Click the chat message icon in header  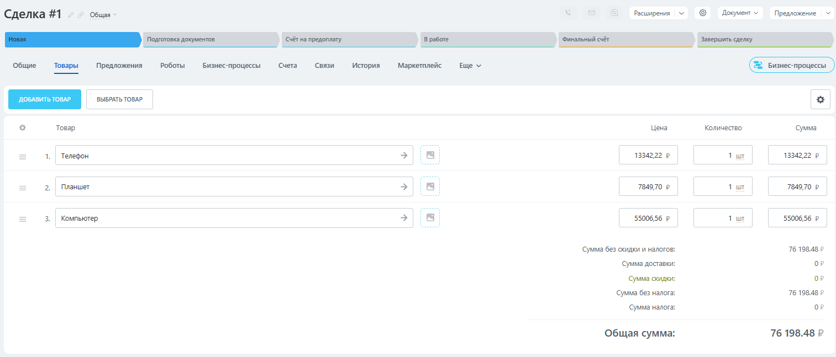click(x=614, y=13)
